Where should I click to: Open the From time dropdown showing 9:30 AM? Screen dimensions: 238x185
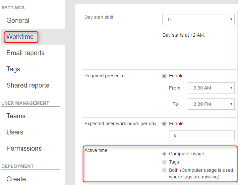(x=211, y=88)
